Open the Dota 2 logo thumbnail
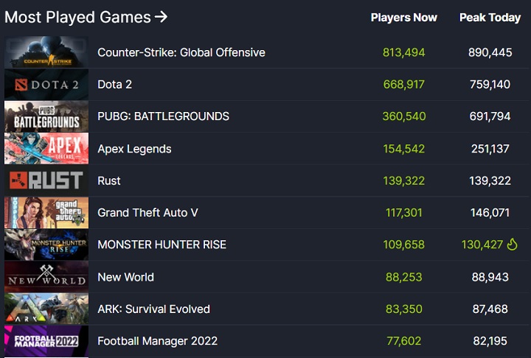Viewport: 531px width, 358px height. click(46, 85)
